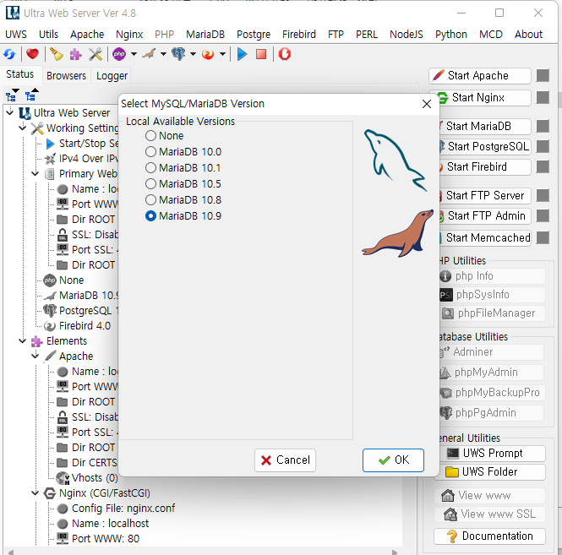Open the About menu
562x555 pixels.
click(x=529, y=35)
